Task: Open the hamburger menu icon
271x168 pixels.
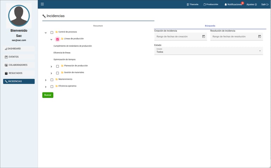Action: (42, 4)
